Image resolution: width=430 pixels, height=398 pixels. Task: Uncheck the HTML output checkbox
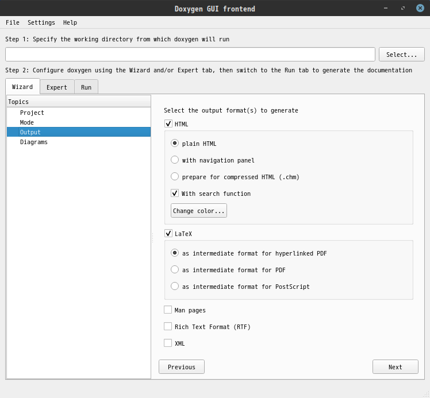coord(168,124)
